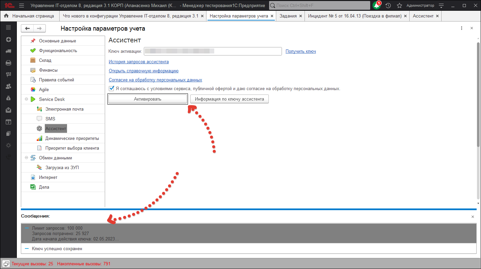481x269 pixels.
Task: Select the Ассистент tree item icon
Action: click(x=39, y=128)
